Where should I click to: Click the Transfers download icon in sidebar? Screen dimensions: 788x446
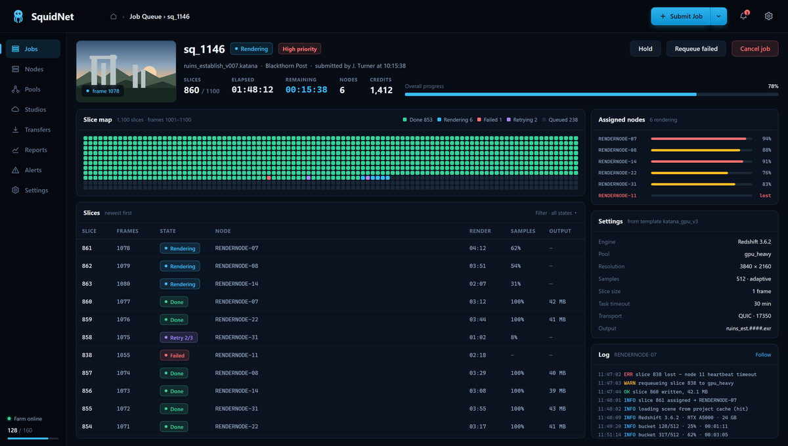click(16, 130)
